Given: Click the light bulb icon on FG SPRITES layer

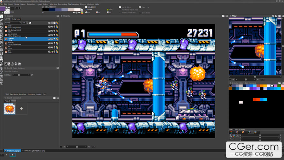Looking at the screenshot, I should tap(54, 35).
